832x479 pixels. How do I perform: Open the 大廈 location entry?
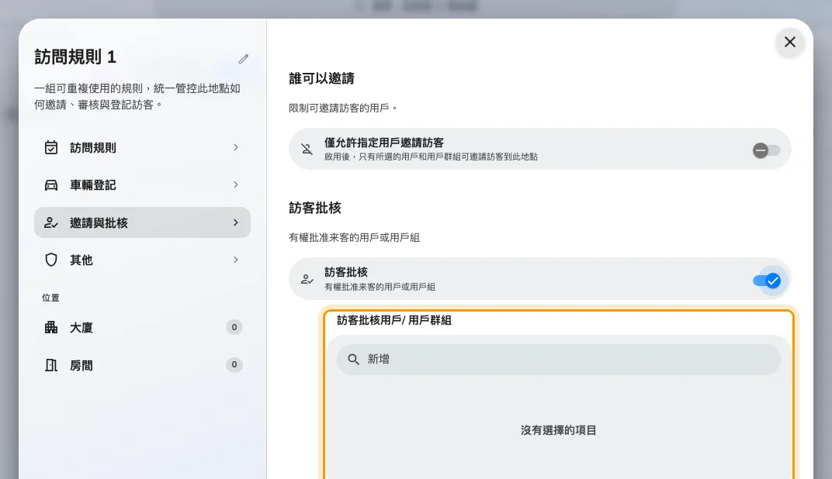pos(142,327)
